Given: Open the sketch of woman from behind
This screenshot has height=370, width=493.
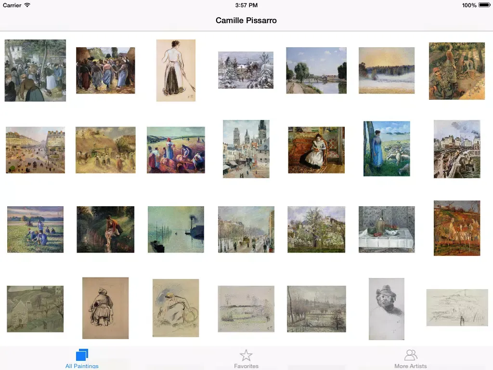Looking at the screenshot, I should click(176, 70).
